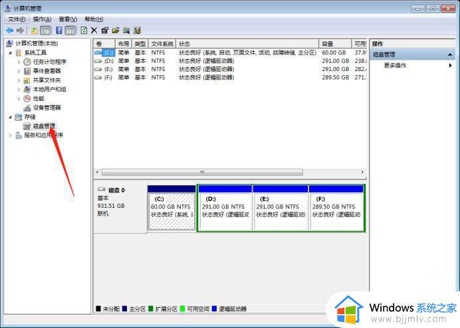This screenshot has height=328, width=460.
Task: Expand the 任务计划程序 node arrow
Action: 19,62
